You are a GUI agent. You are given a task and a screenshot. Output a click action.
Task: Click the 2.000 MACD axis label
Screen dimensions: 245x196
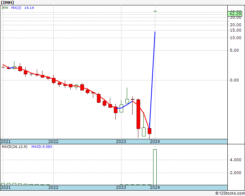[236, 173]
